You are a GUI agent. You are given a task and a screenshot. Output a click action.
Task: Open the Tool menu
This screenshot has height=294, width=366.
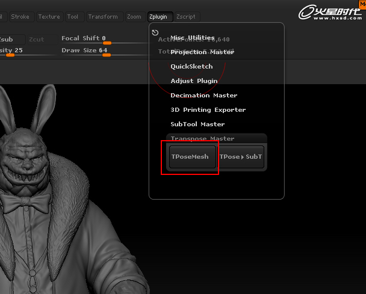tap(75, 17)
